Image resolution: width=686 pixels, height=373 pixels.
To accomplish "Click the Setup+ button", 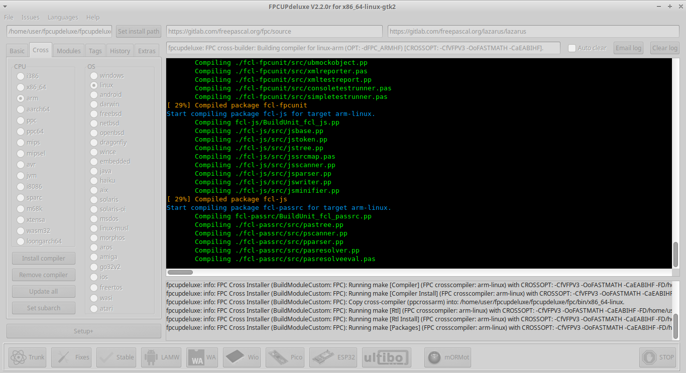I will [x=83, y=331].
